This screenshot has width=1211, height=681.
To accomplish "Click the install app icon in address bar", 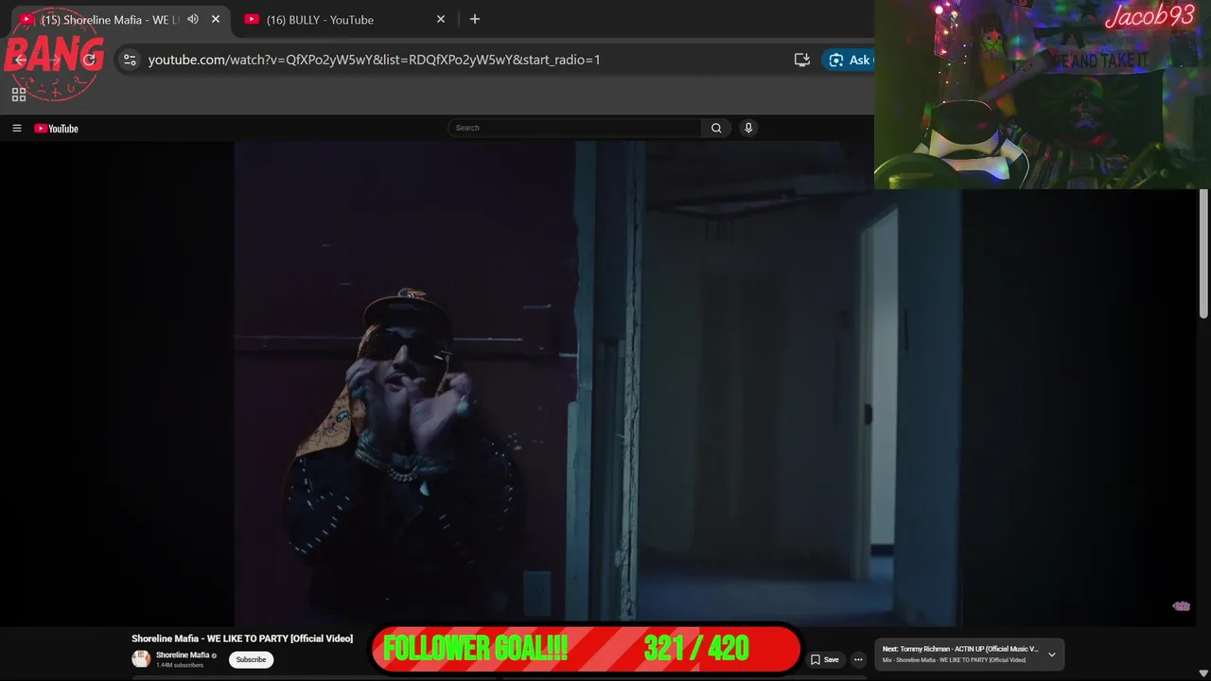I will pyautogui.click(x=802, y=60).
